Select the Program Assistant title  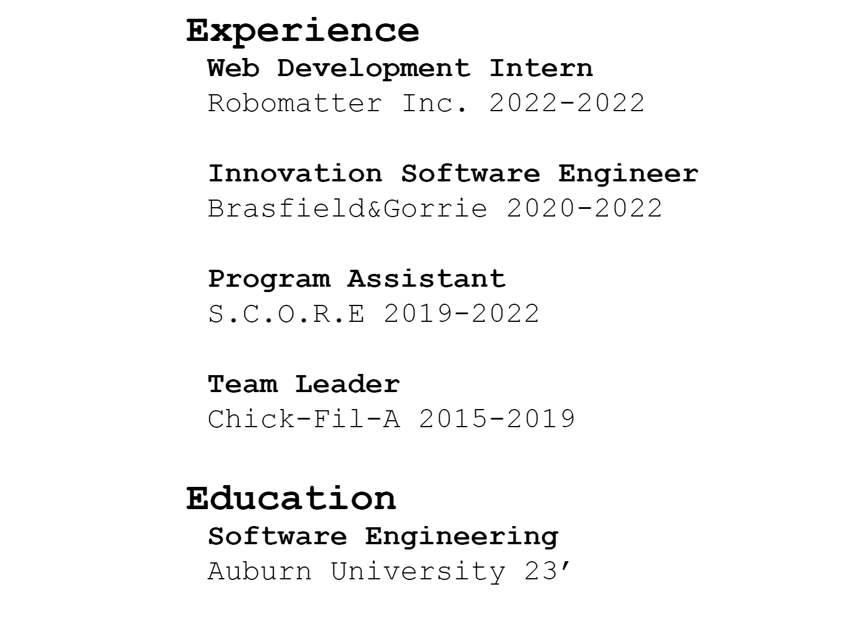coord(357,280)
